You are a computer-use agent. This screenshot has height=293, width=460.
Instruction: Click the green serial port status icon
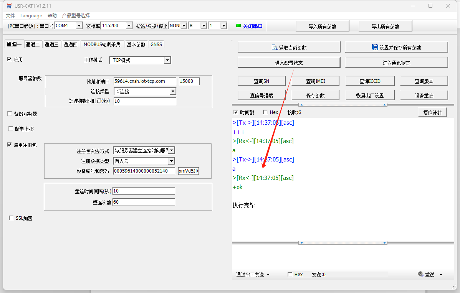pos(238,26)
